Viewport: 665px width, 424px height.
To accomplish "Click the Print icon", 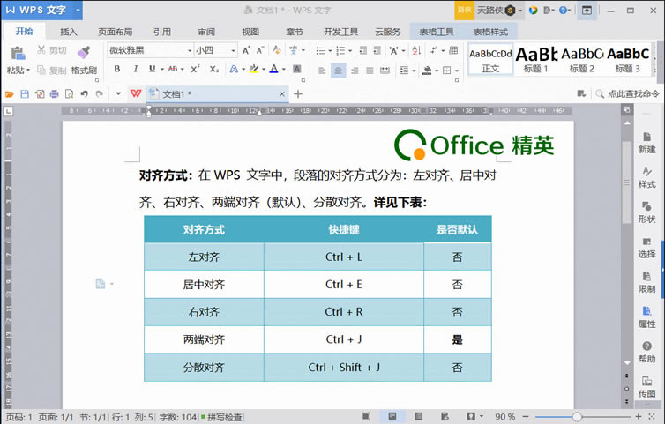I will [x=55, y=93].
